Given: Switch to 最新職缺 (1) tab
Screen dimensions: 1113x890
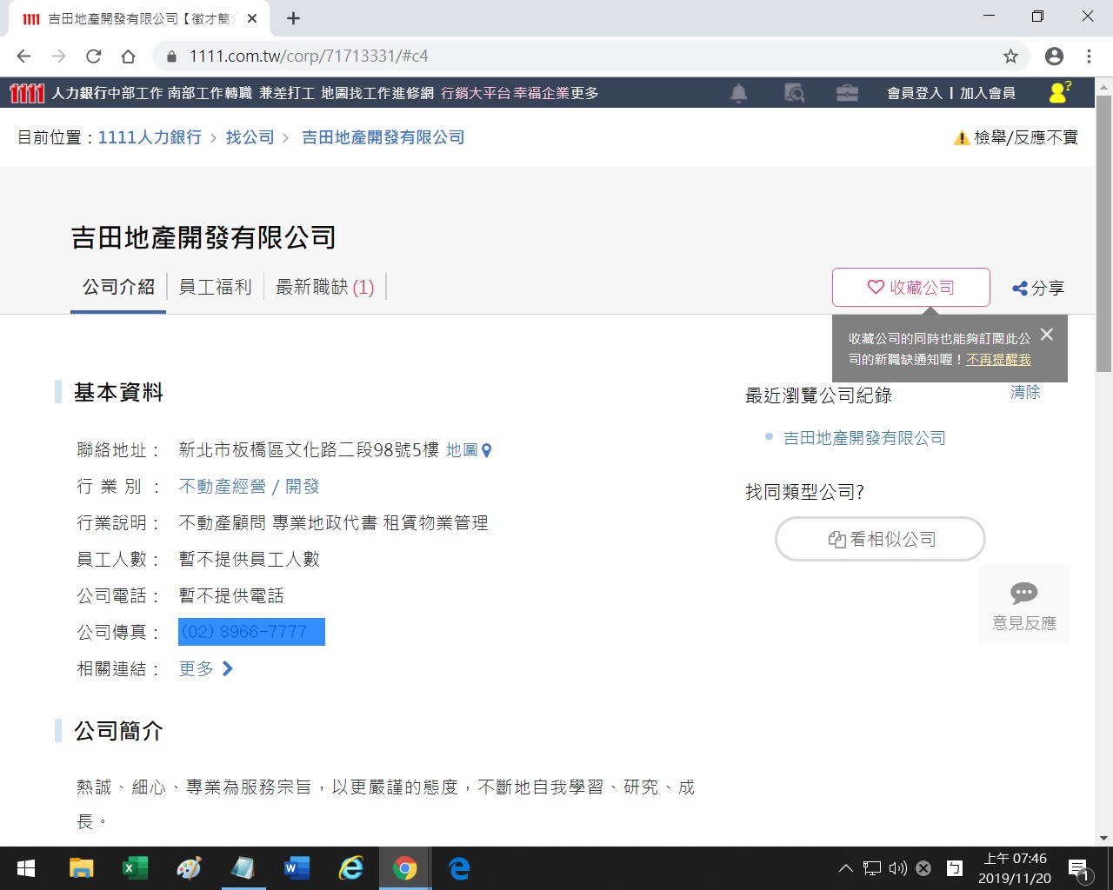Looking at the screenshot, I should 325,288.
